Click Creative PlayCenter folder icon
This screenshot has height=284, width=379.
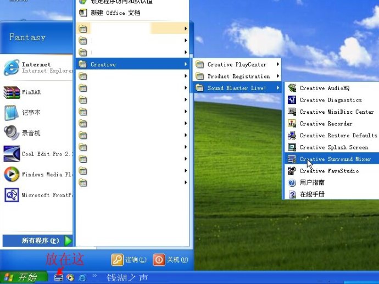(199, 64)
